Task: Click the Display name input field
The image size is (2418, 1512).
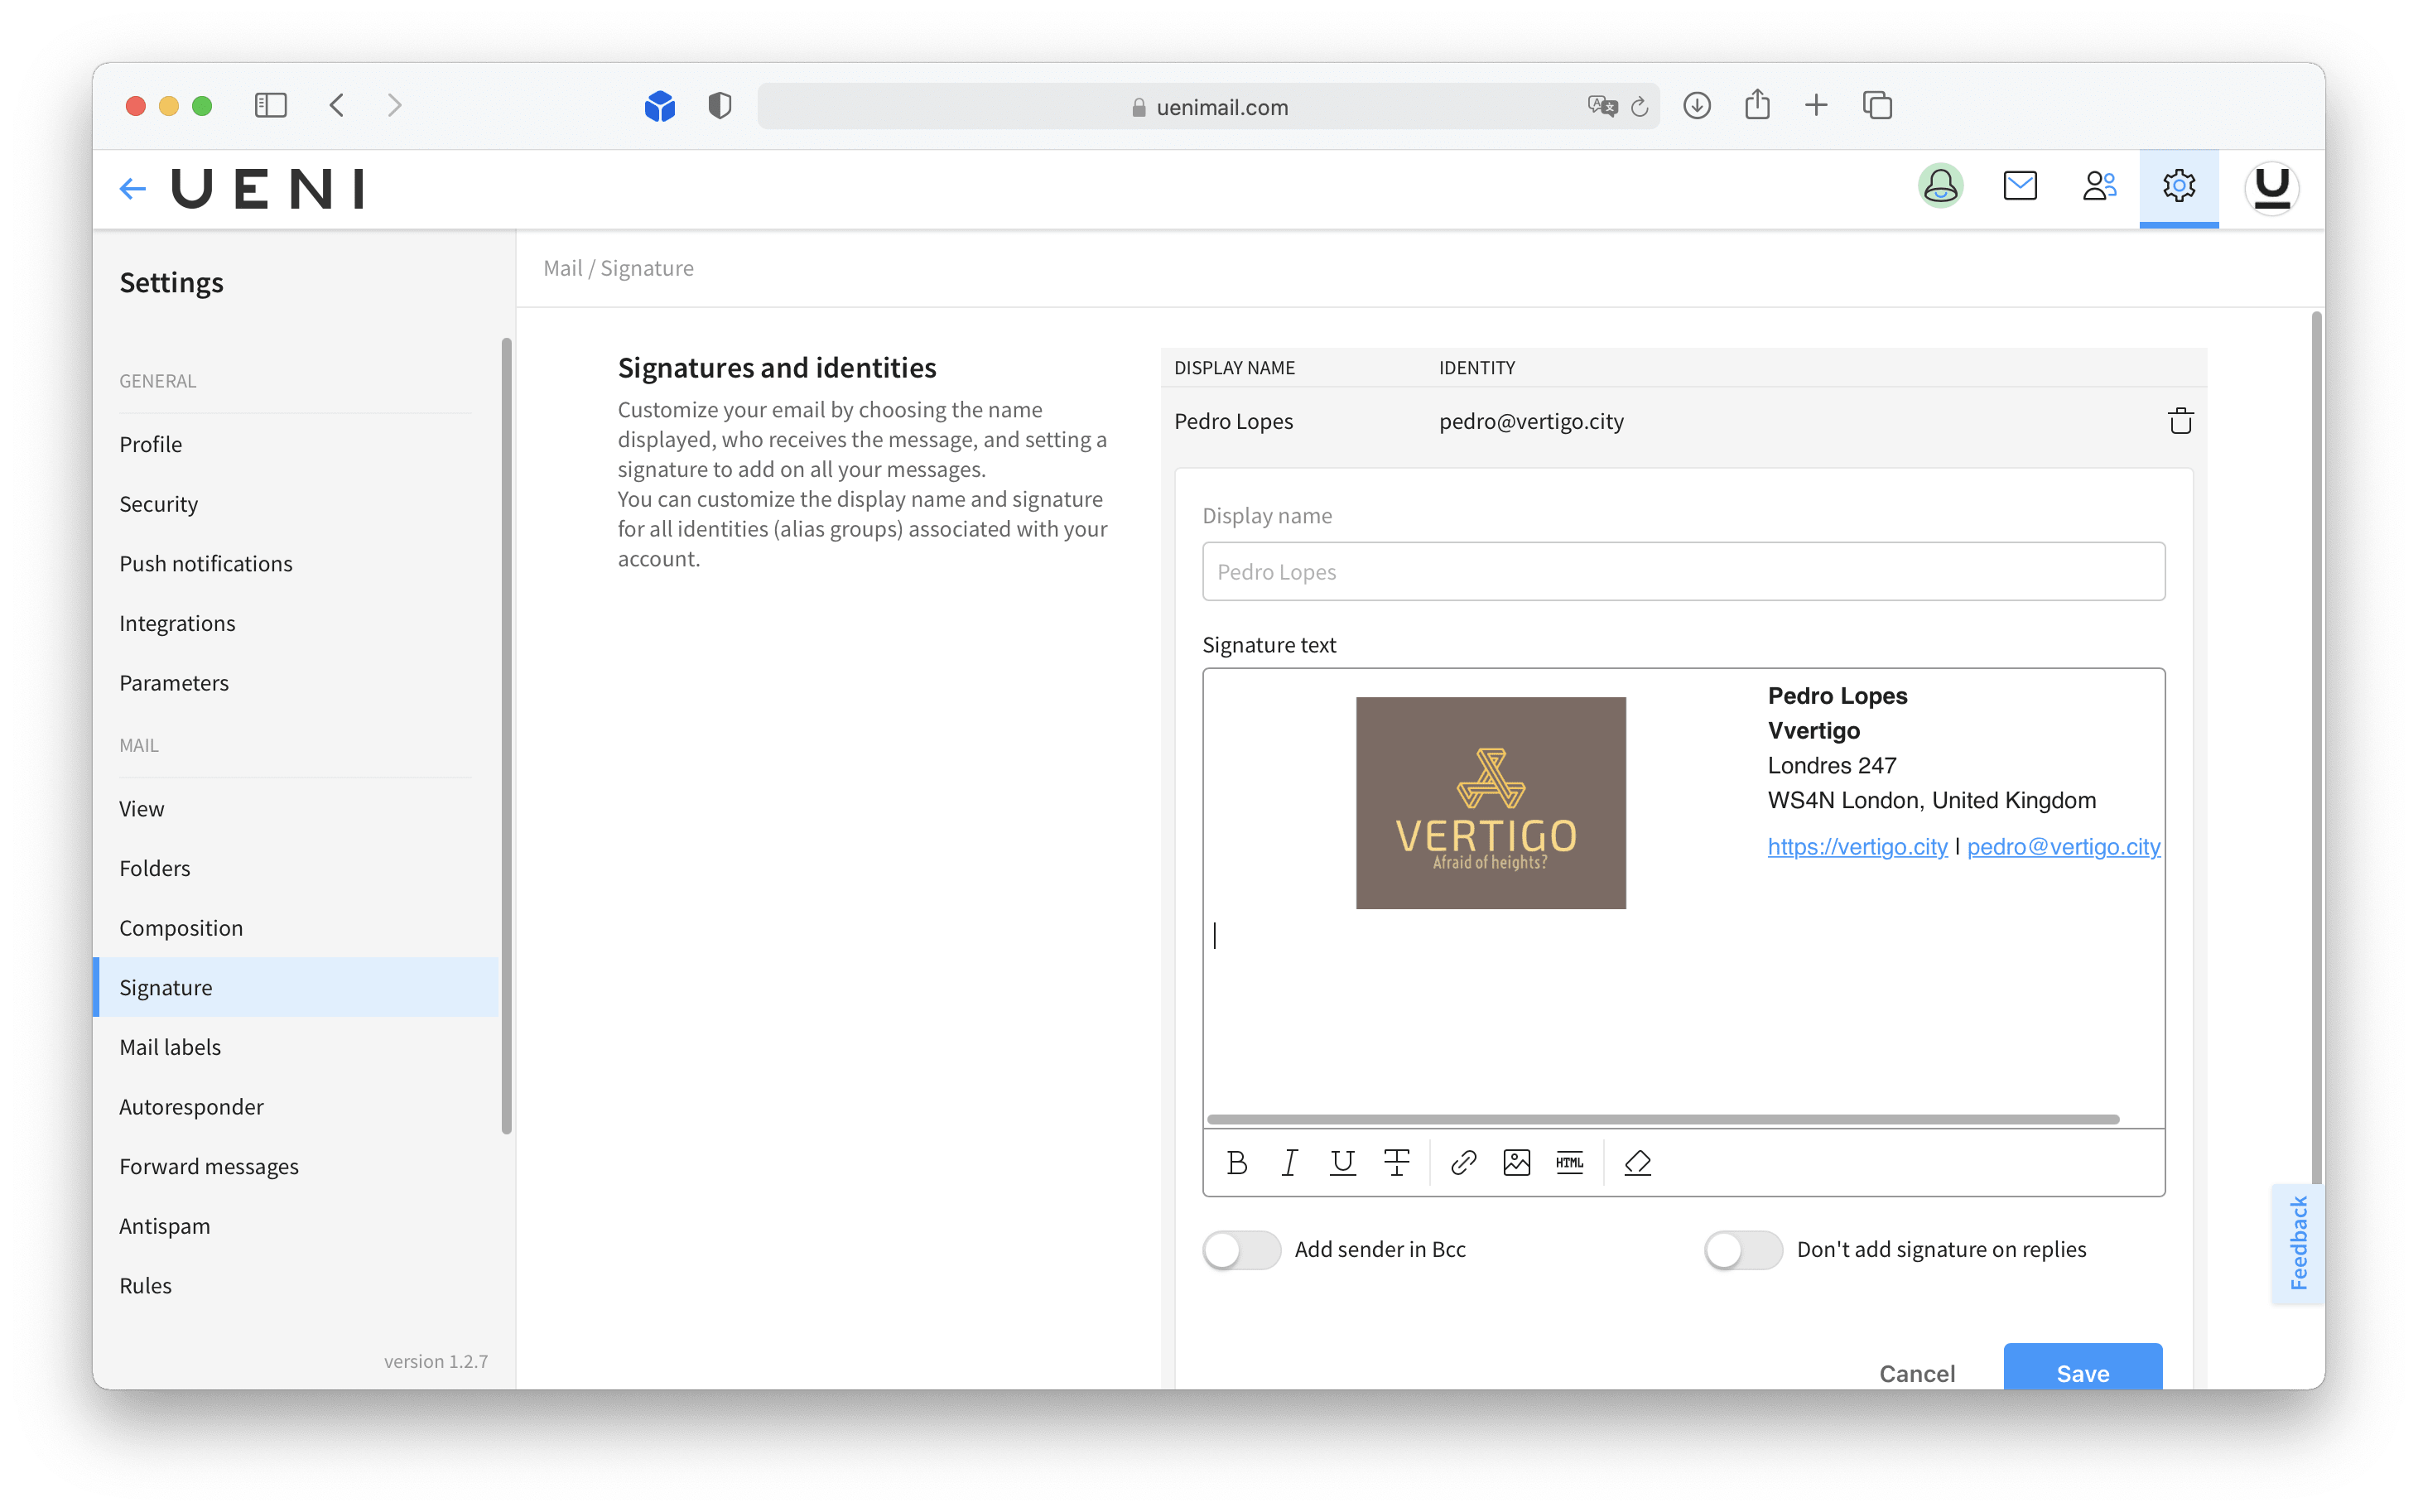Action: tap(1683, 571)
